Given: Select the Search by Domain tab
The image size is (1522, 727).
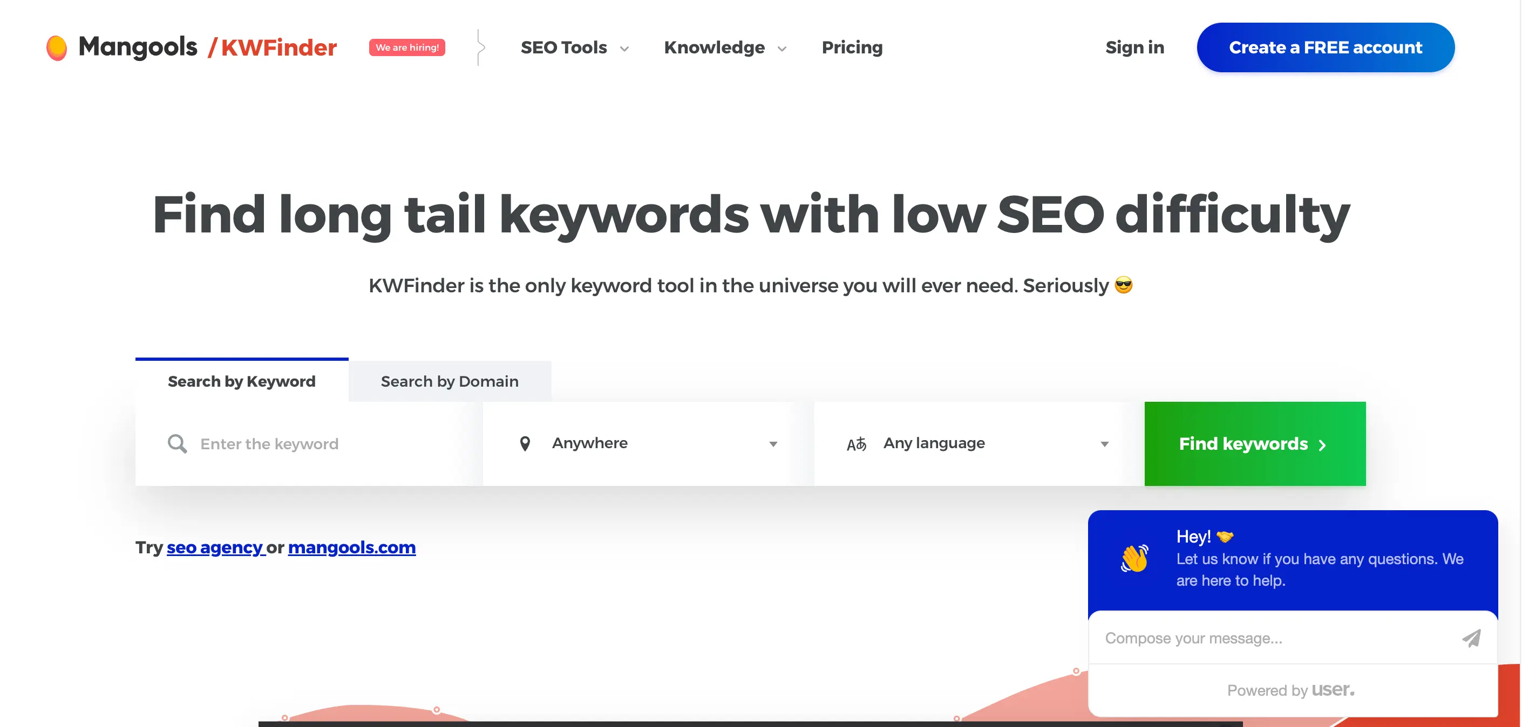Looking at the screenshot, I should click(450, 380).
